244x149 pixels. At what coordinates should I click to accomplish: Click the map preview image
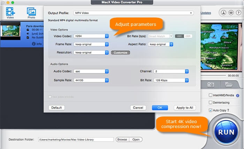pos(221,47)
